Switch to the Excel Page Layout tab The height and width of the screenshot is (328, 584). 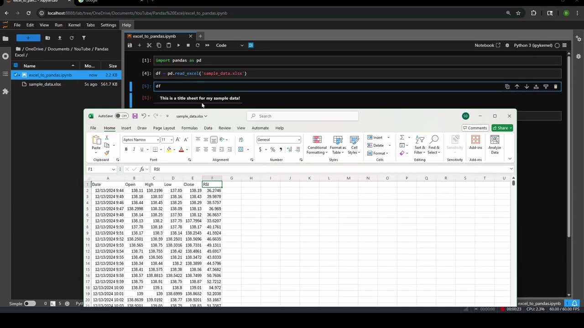click(x=164, y=128)
